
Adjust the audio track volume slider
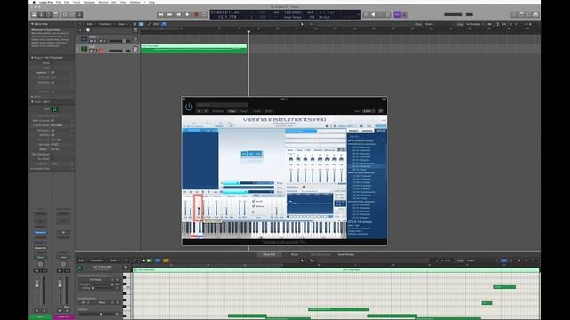click(120, 41)
